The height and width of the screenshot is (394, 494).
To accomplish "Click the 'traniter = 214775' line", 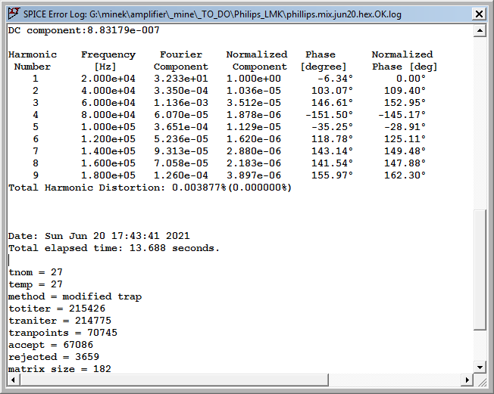I will (x=60, y=321).
